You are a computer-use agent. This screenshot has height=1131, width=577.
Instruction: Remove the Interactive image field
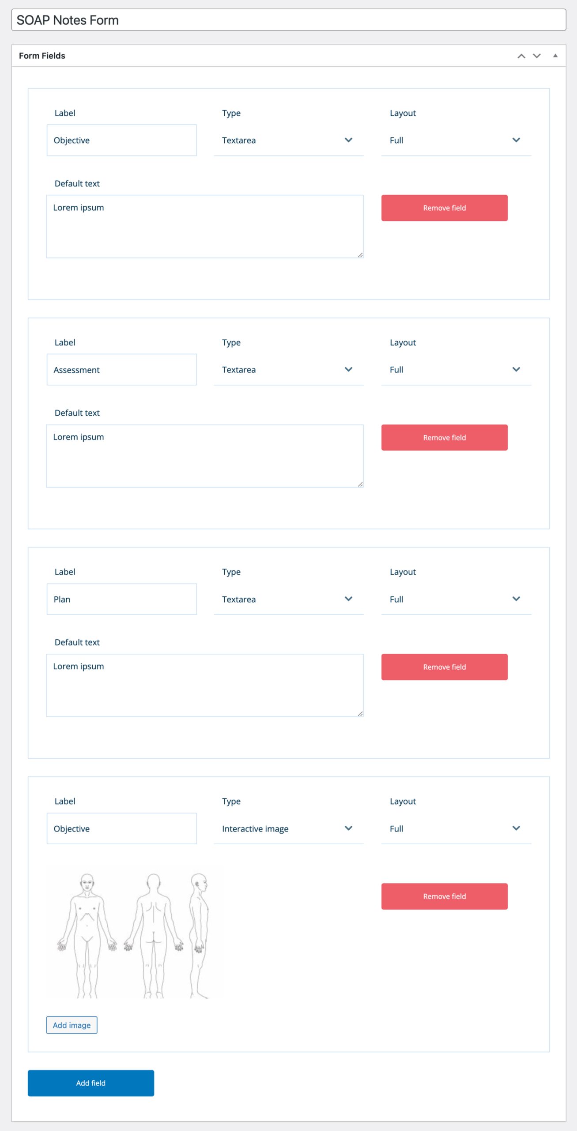tap(444, 896)
